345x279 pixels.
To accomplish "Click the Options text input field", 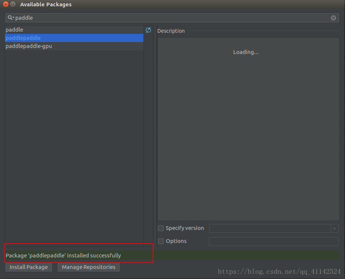I will [x=274, y=241].
